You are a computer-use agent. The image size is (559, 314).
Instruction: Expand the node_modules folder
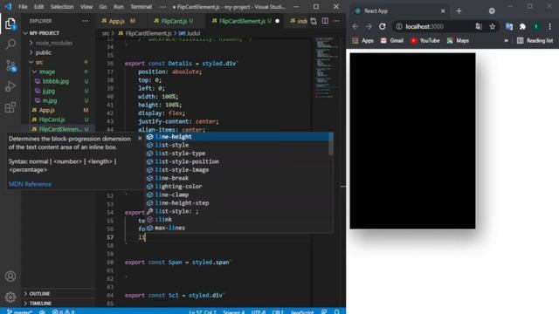tap(53, 43)
